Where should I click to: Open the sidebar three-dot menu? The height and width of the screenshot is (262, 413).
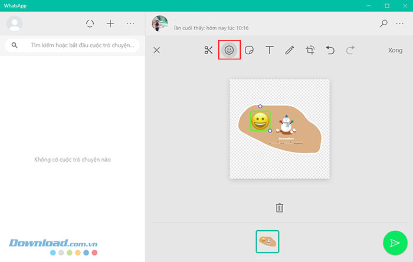[x=130, y=24]
